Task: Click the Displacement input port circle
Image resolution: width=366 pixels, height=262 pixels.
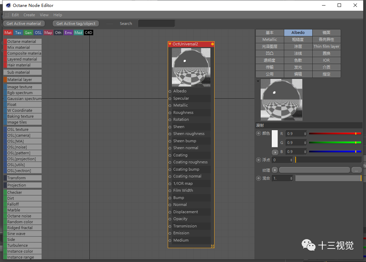Action: pyautogui.click(x=170, y=213)
